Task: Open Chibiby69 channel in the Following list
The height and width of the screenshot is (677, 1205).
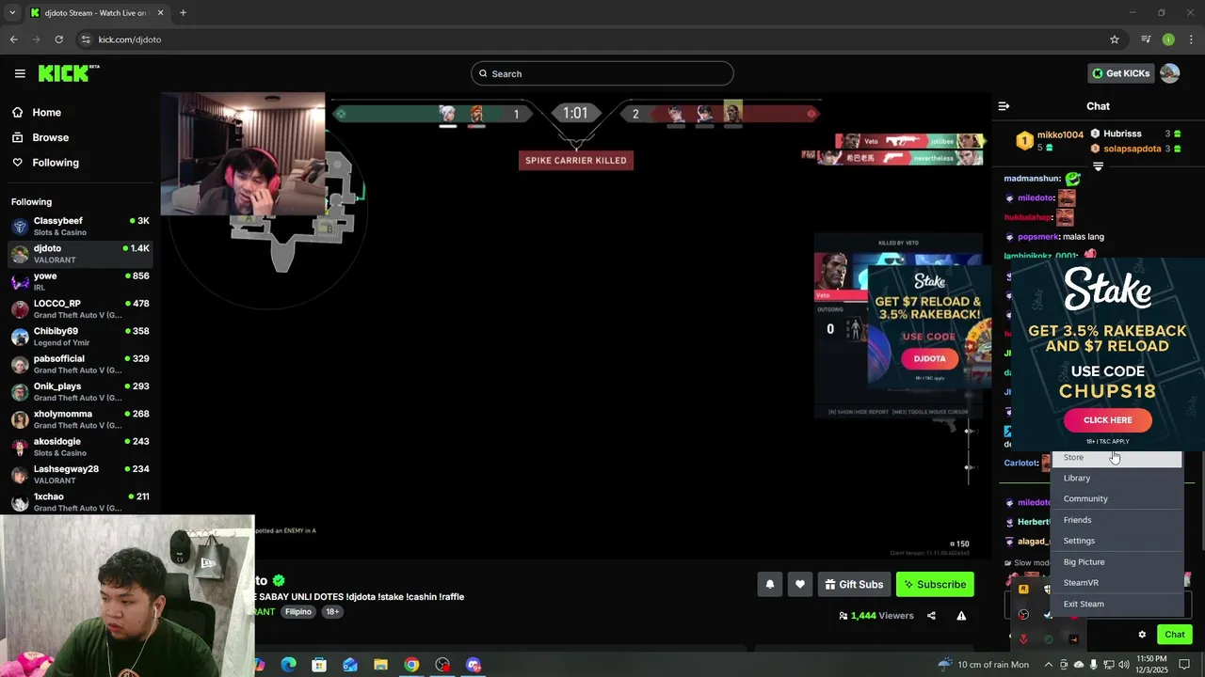Action: coord(80,337)
